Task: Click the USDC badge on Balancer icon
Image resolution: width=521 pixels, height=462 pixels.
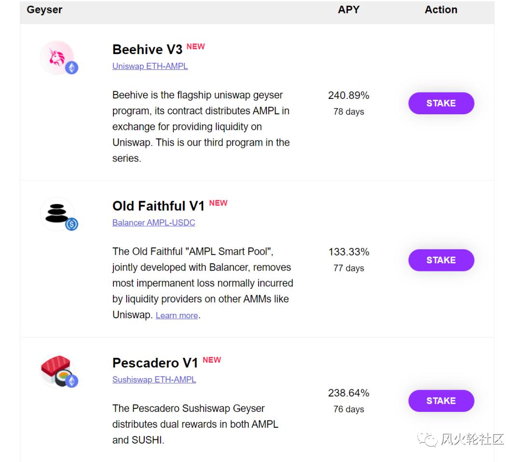Action: click(71, 224)
